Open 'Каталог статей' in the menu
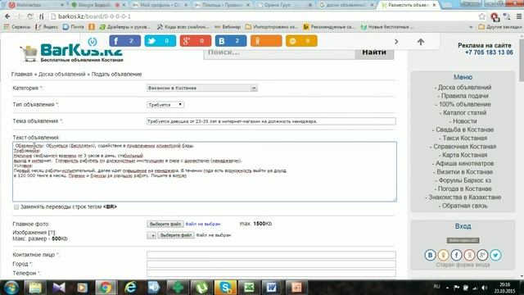The image size is (524, 295). click(464, 113)
